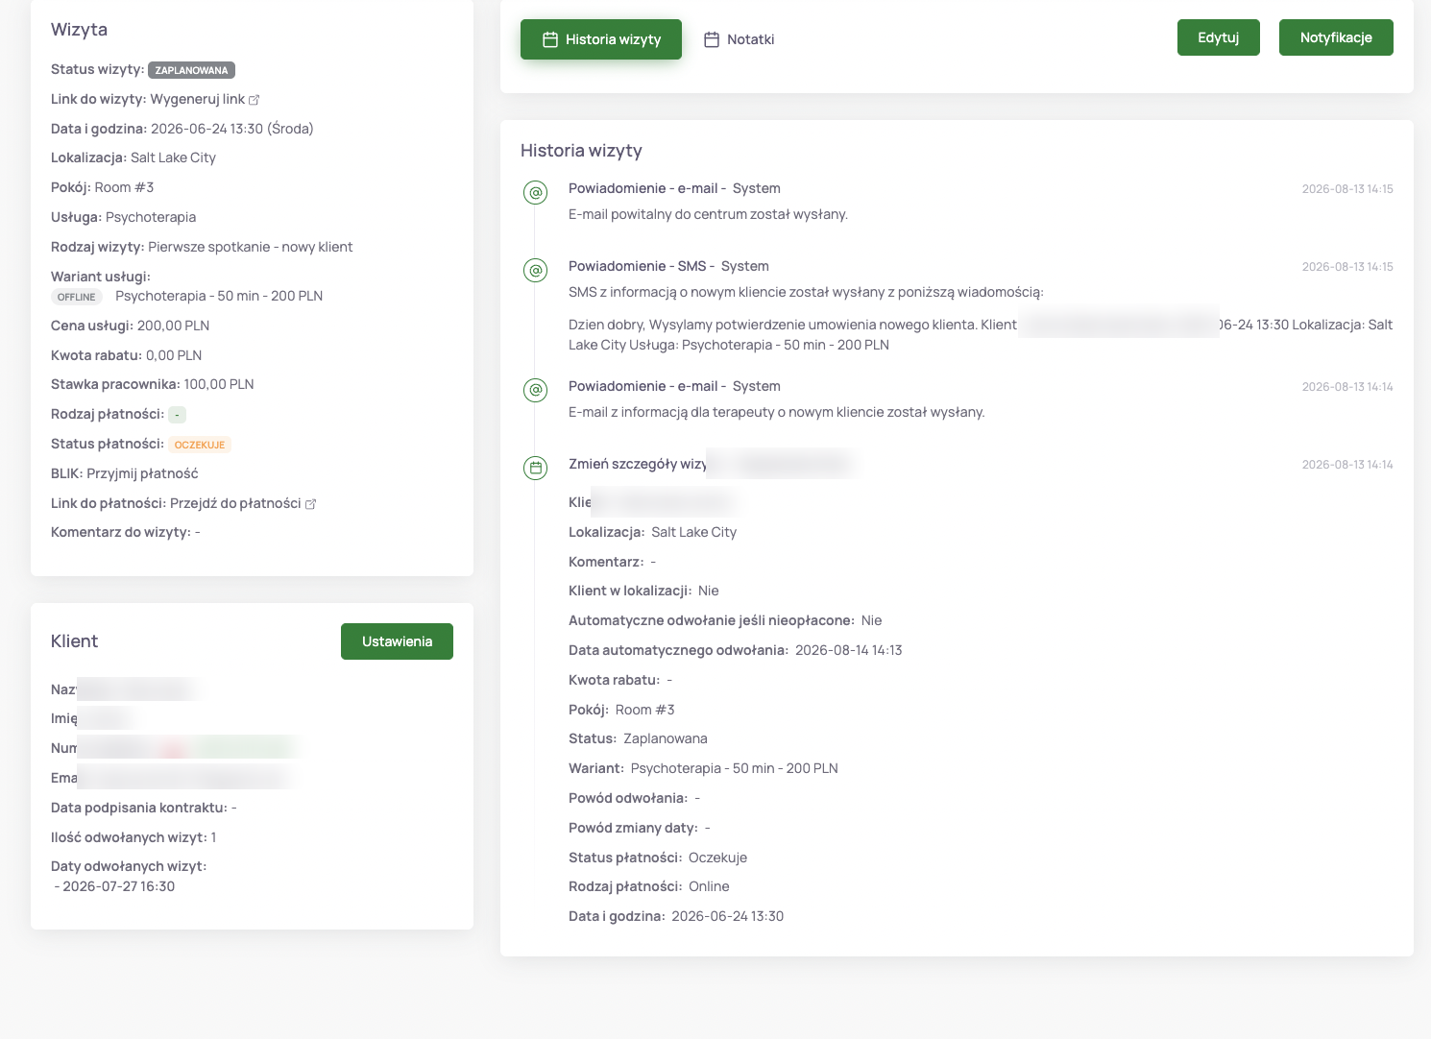Click the at-sign icon for SMS notification
Screen dimensions: 1431x1039
(x=536, y=270)
